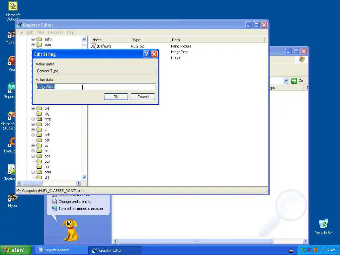Click Change preferences in Search Companion

pyautogui.click(x=75, y=202)
